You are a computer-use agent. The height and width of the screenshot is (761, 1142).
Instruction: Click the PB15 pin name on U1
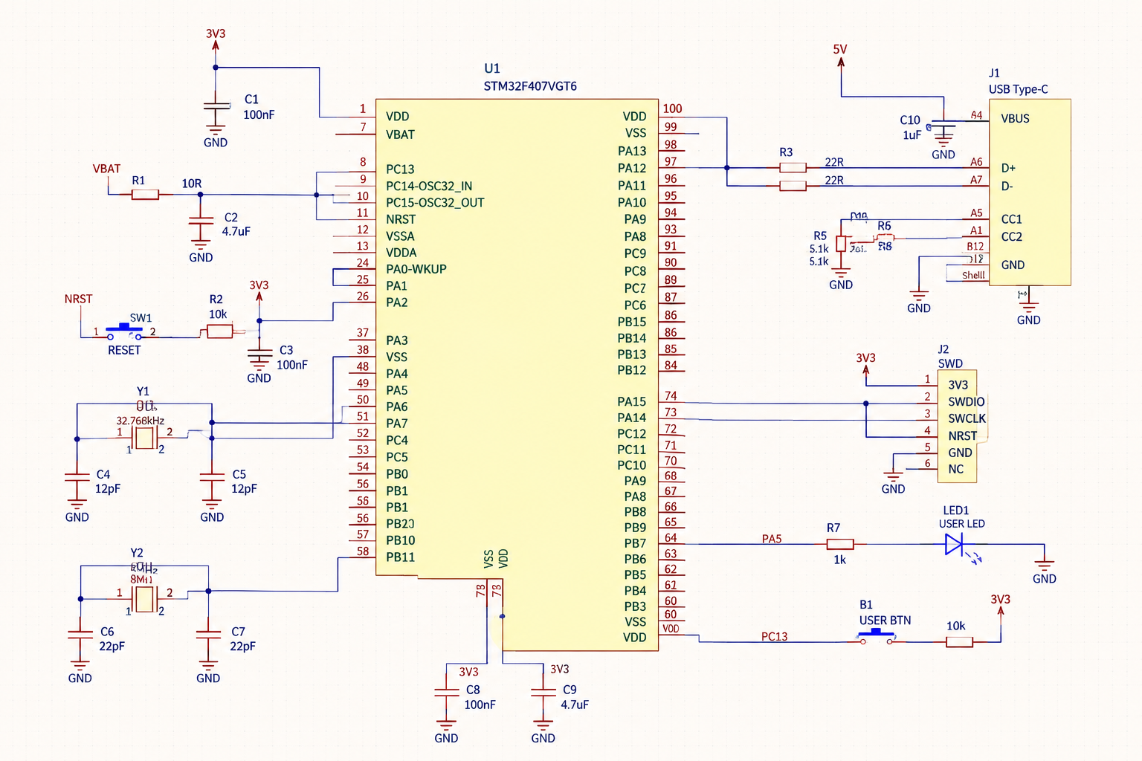pos(632,322)
